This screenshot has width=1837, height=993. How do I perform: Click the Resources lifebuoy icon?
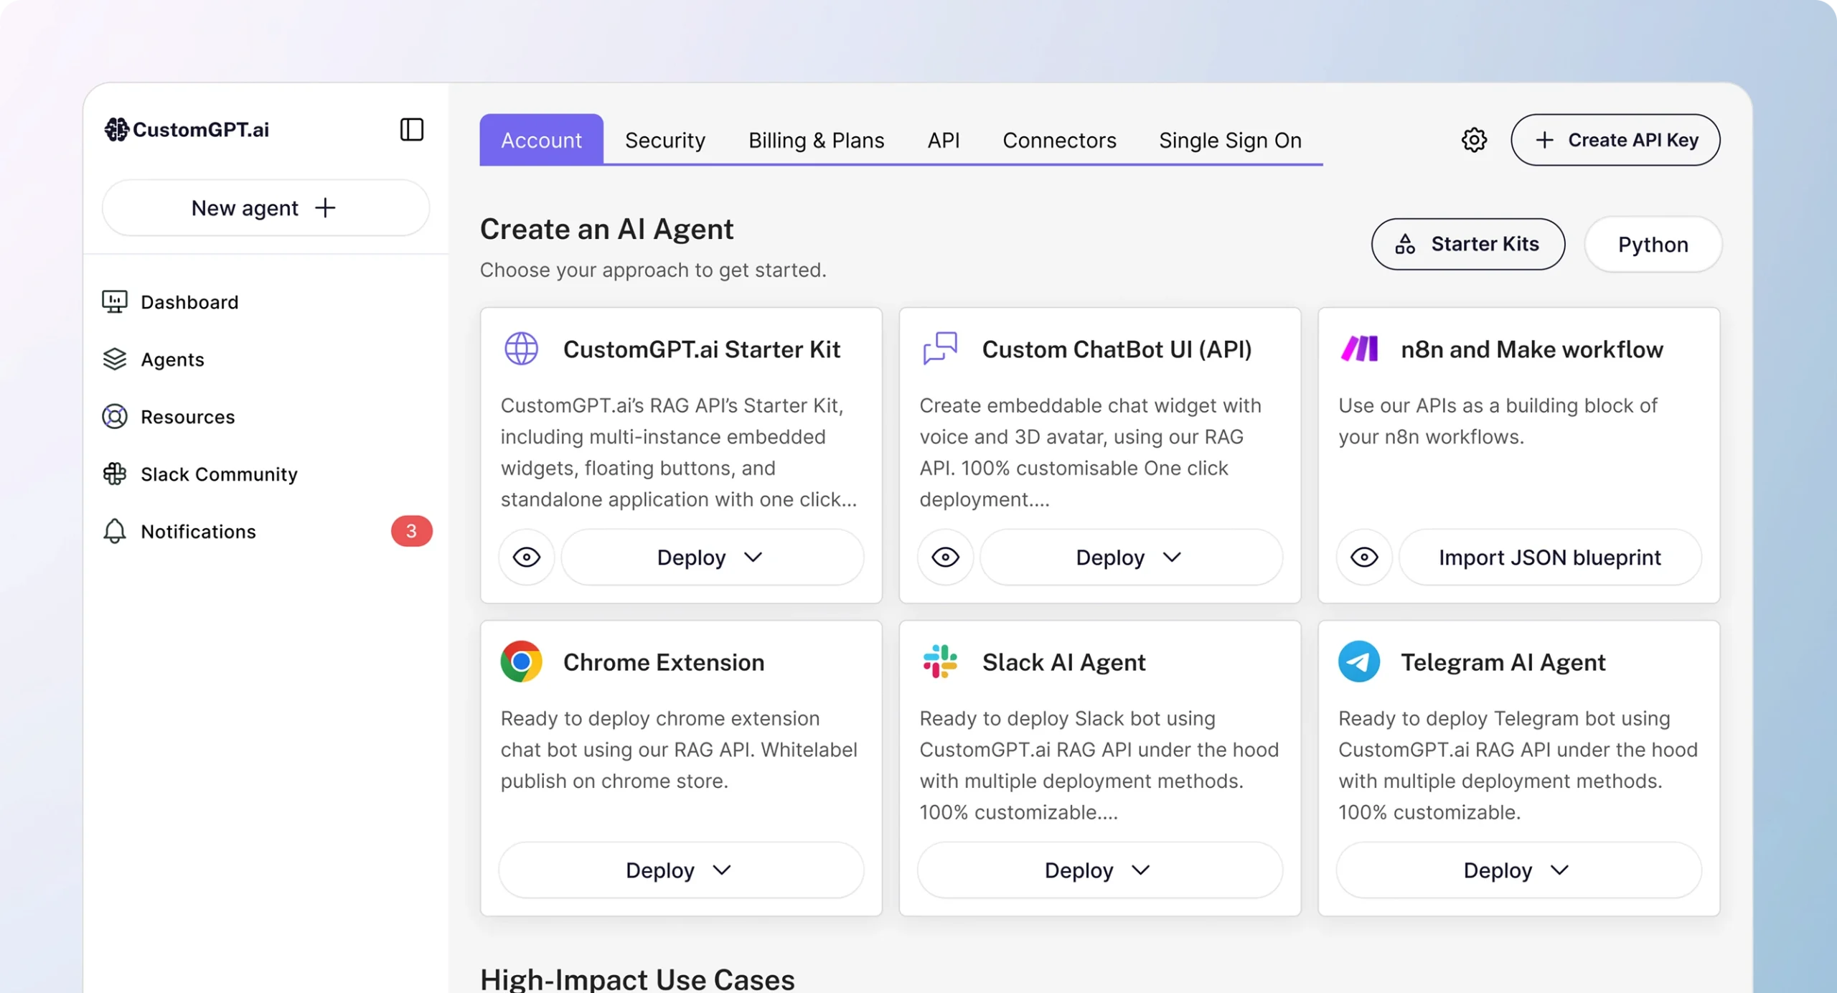[x=115, y=417]
